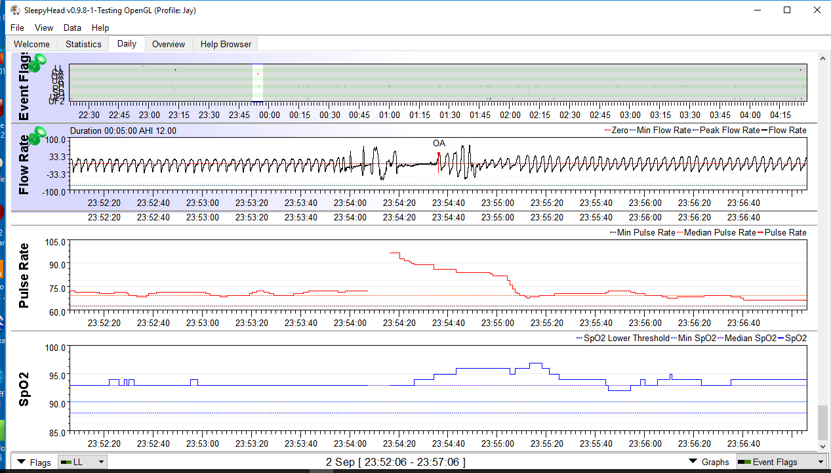Expand the Graphs dropdown arrow
The image size is (831, 473).
click(693, 462)
